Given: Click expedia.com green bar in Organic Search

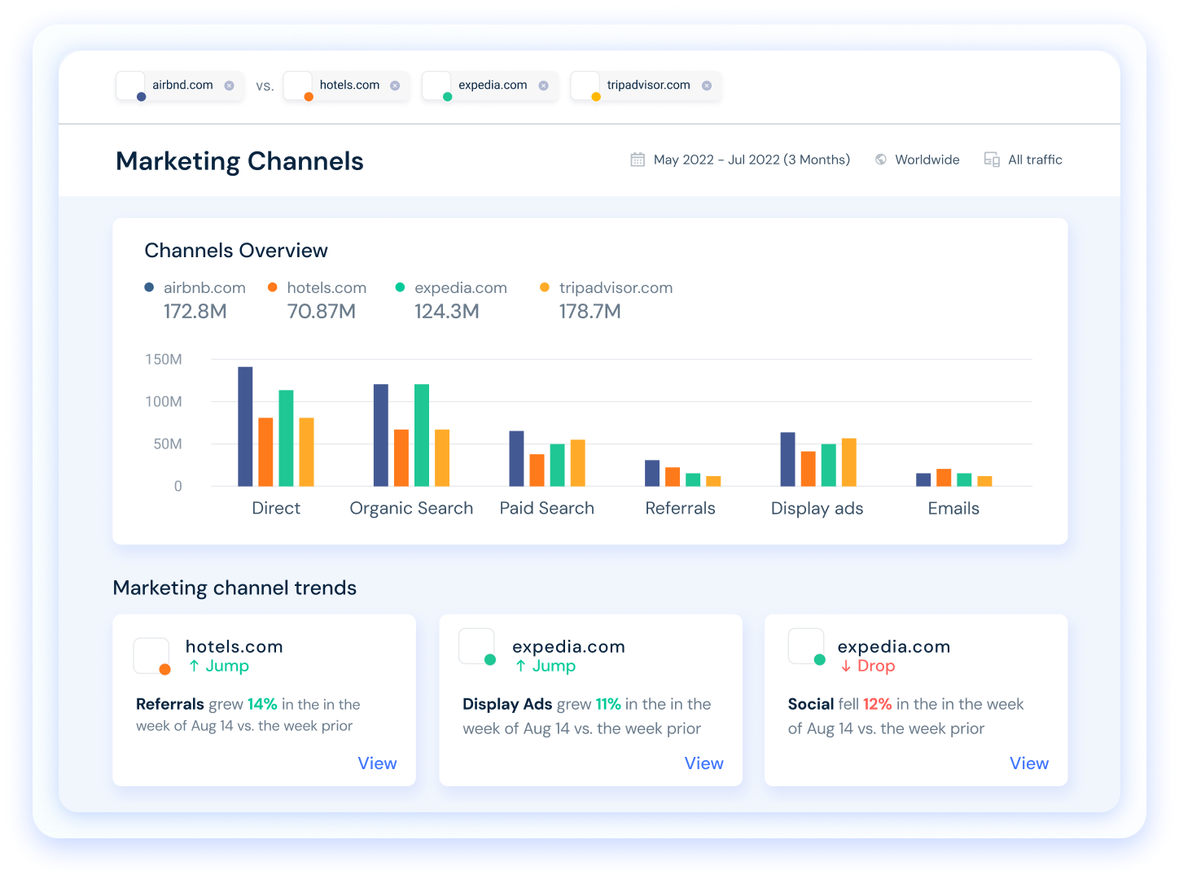Looking at the screenshot, I should pos(422,435).
